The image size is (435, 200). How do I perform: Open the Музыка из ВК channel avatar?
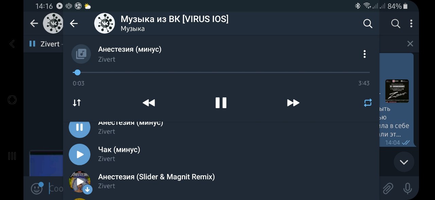[x=104, y=23]
